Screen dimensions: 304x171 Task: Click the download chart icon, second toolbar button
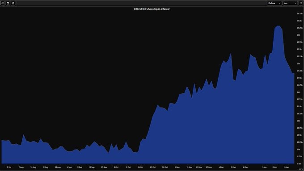click(8, 3)
